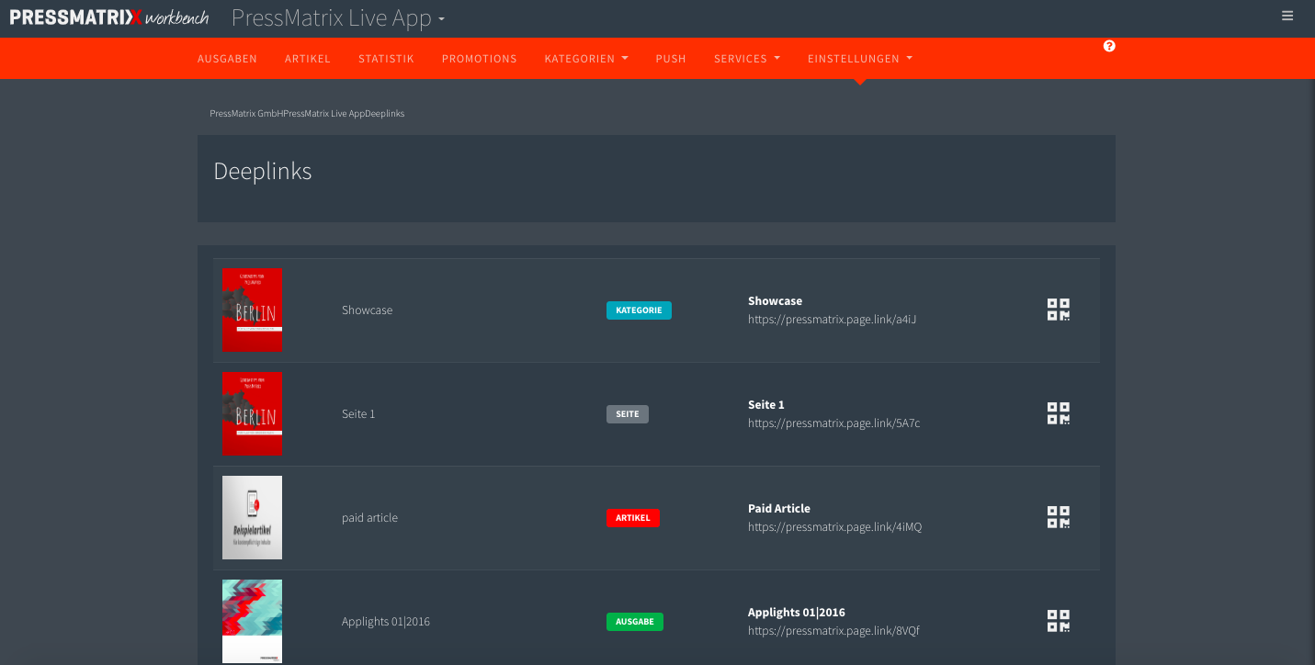Screen dimensions: 1315x665
Task: Click the Ausgabe badge
Action: [x=635, y=622]
